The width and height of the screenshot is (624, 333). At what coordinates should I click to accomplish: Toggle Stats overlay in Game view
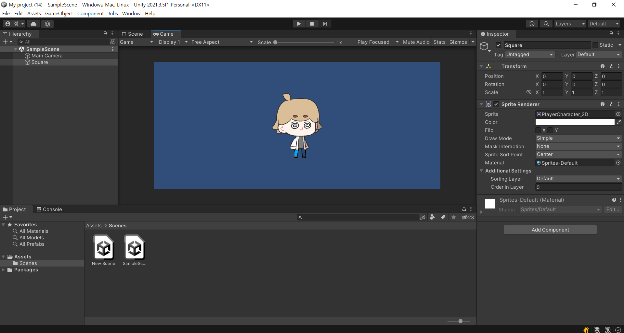tap(439, 42)
